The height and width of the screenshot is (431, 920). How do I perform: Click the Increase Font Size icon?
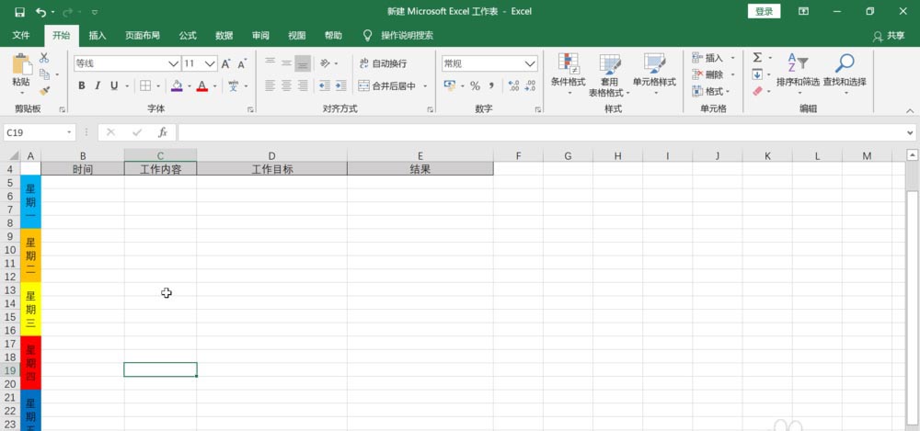(x=226, y=63)
